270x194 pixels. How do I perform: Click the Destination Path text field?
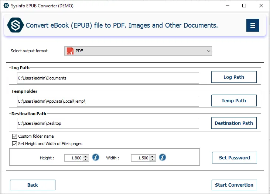[108, 123]
